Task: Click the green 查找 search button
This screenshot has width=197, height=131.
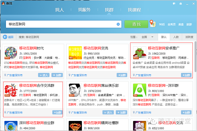Action: (x=136, y=24)
